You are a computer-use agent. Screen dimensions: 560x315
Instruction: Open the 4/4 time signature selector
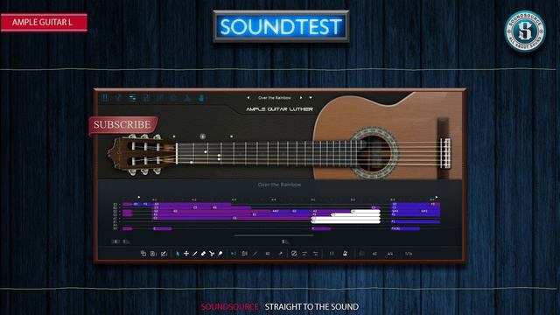[390, 254]
